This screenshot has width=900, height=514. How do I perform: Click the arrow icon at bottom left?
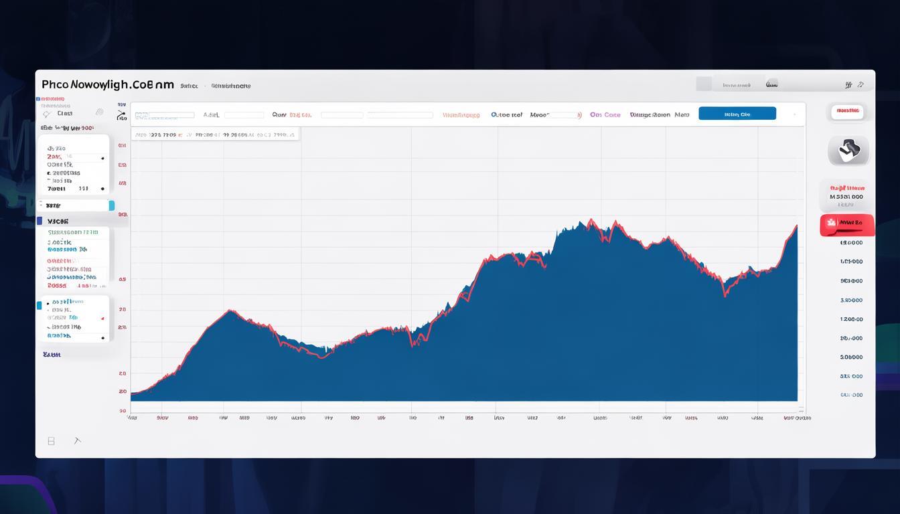[x=77, y=440]
